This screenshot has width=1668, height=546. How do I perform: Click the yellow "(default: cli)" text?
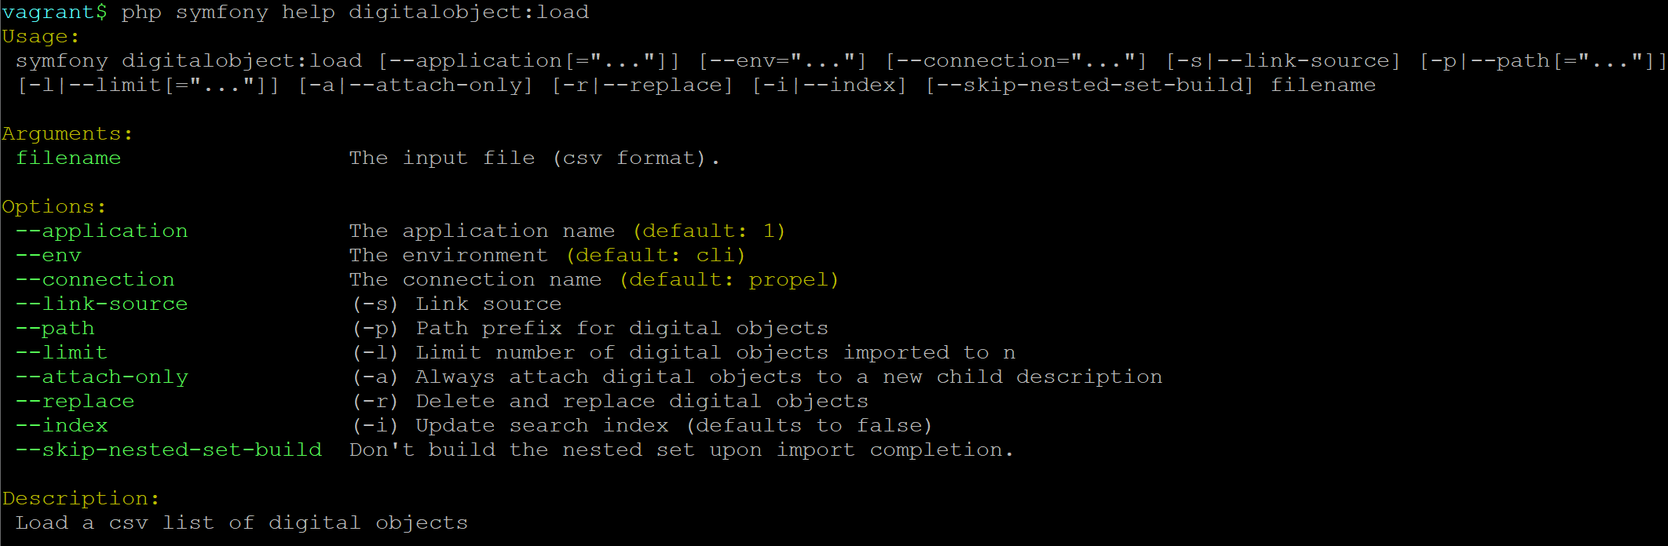[x=655, y=256]
